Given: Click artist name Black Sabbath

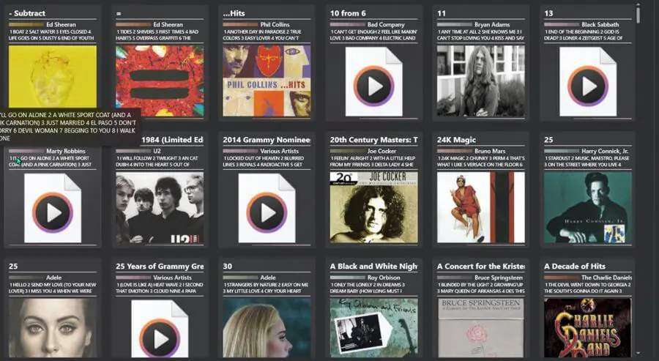Looking at the screenshot, I should pos(600,24).
